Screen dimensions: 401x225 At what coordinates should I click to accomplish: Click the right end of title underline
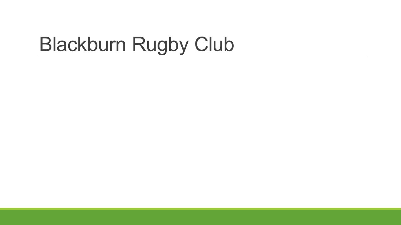click(x=367, y=57)
